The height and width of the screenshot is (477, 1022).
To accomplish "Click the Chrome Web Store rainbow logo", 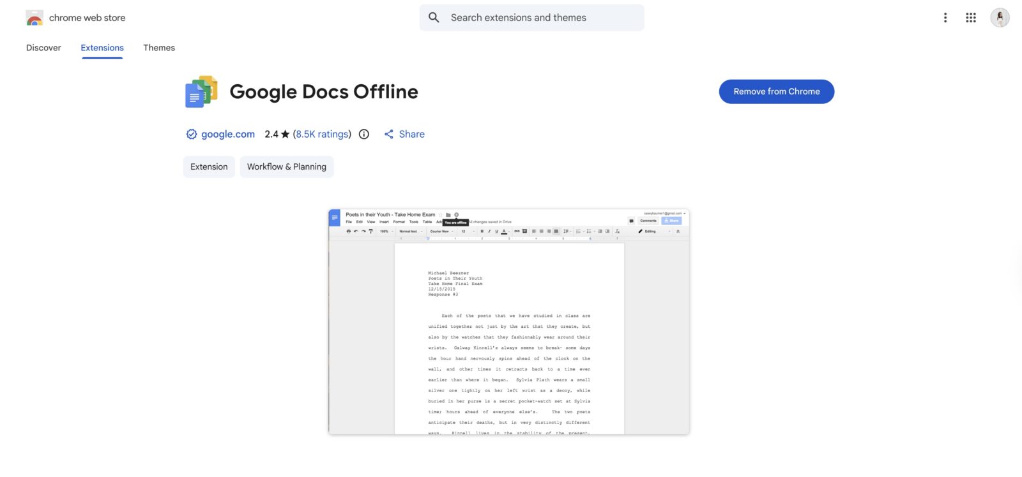I will 34,18.
